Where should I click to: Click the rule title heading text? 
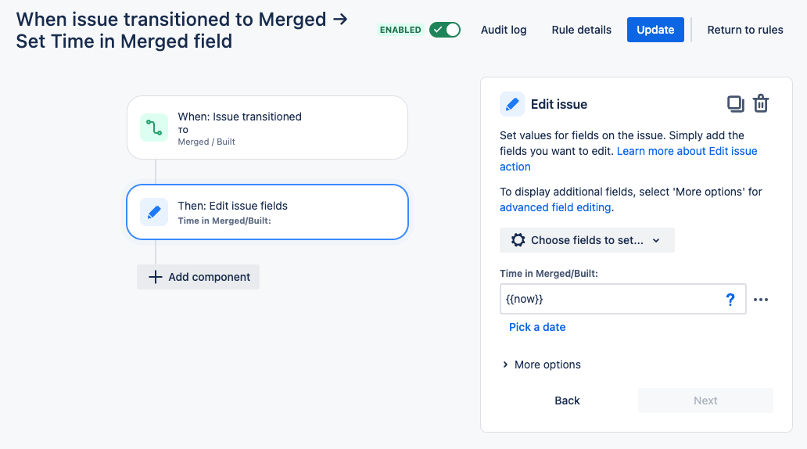[181, 31]
